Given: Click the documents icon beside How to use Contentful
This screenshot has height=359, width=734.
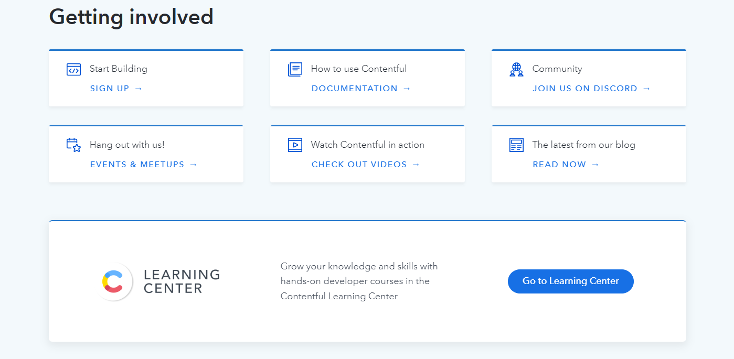Looking at the screenshot, I should point(295,69).
